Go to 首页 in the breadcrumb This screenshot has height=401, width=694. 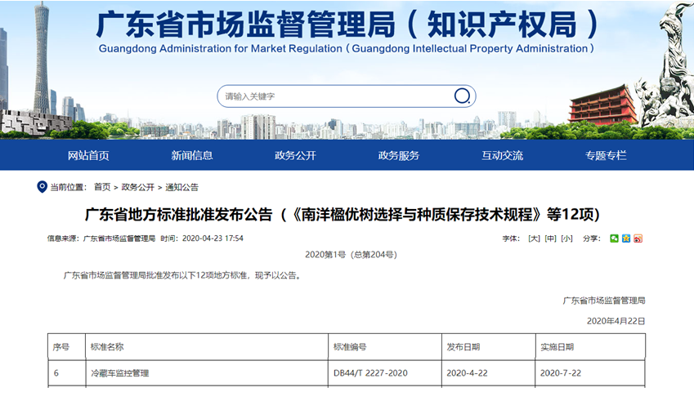pyautogui.click(x=102, y=187)
